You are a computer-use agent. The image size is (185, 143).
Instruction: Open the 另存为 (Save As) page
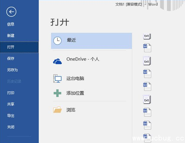pyautogui.click(x=12, y=70)
